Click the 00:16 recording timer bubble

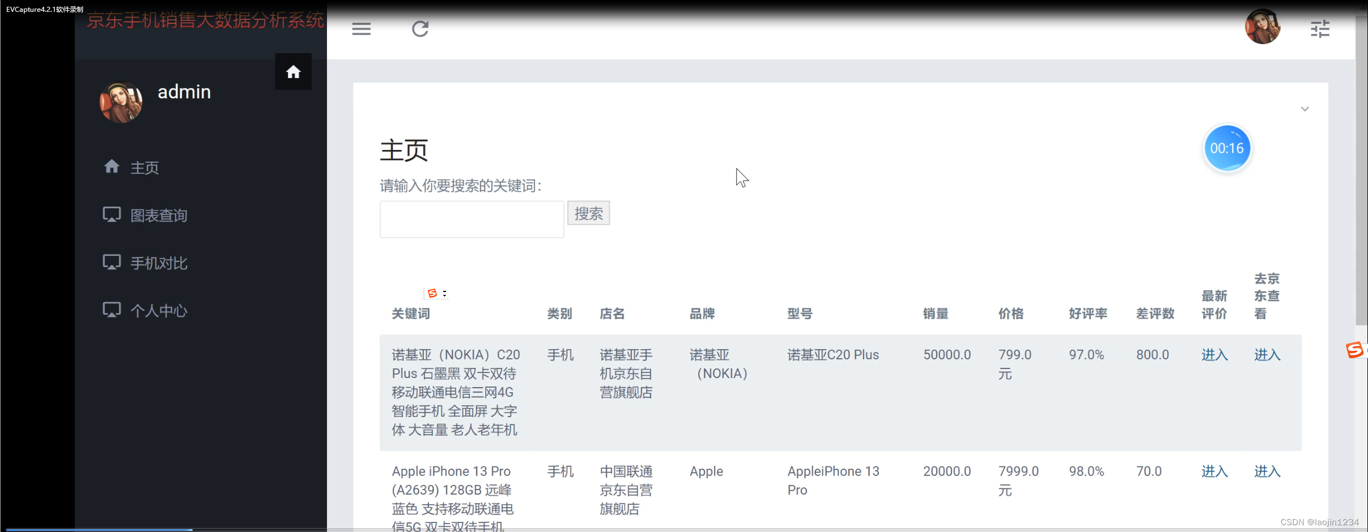1227,148
